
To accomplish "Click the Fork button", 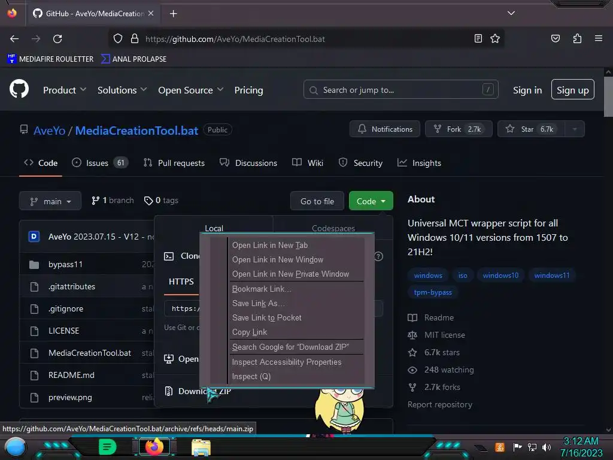I will point(459,129).
